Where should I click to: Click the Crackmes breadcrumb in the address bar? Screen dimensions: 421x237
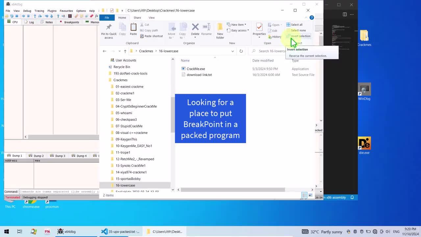click(146, 51)
